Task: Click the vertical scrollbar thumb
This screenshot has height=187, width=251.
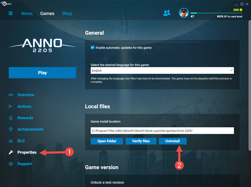Action: coord(249,86)
